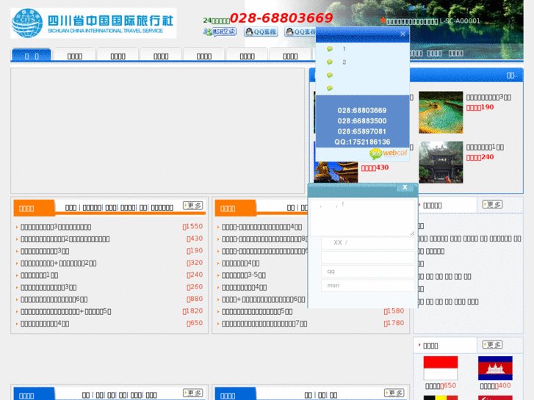Click the CITS Sichuan travel service logo
534x400 pixels.
coord(94,23)
